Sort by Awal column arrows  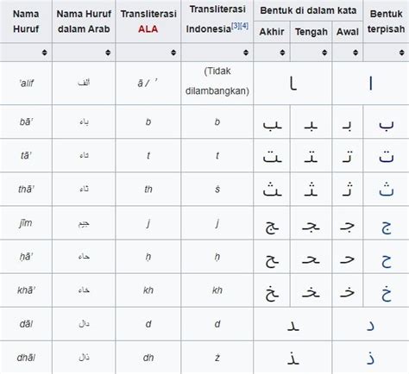356,53
